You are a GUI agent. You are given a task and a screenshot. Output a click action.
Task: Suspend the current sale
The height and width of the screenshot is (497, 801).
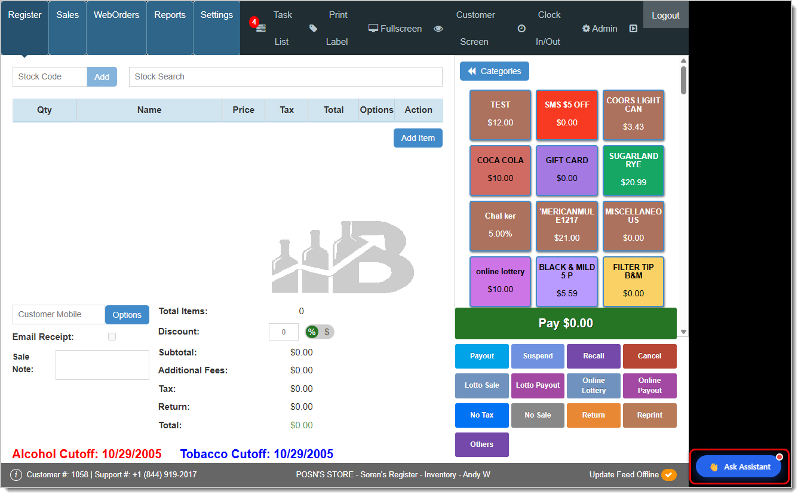tap(538, 356)
